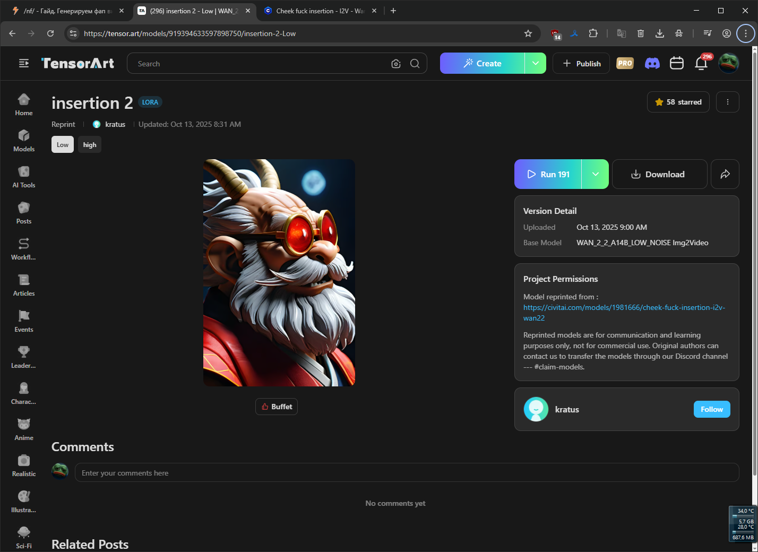
Task: Switch to the /nf/ Гайд browser tab
Action: (67, 11)
